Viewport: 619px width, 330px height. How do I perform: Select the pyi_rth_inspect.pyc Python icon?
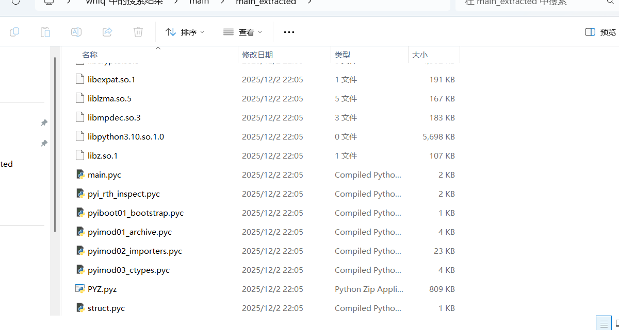[x=80, y=194]
